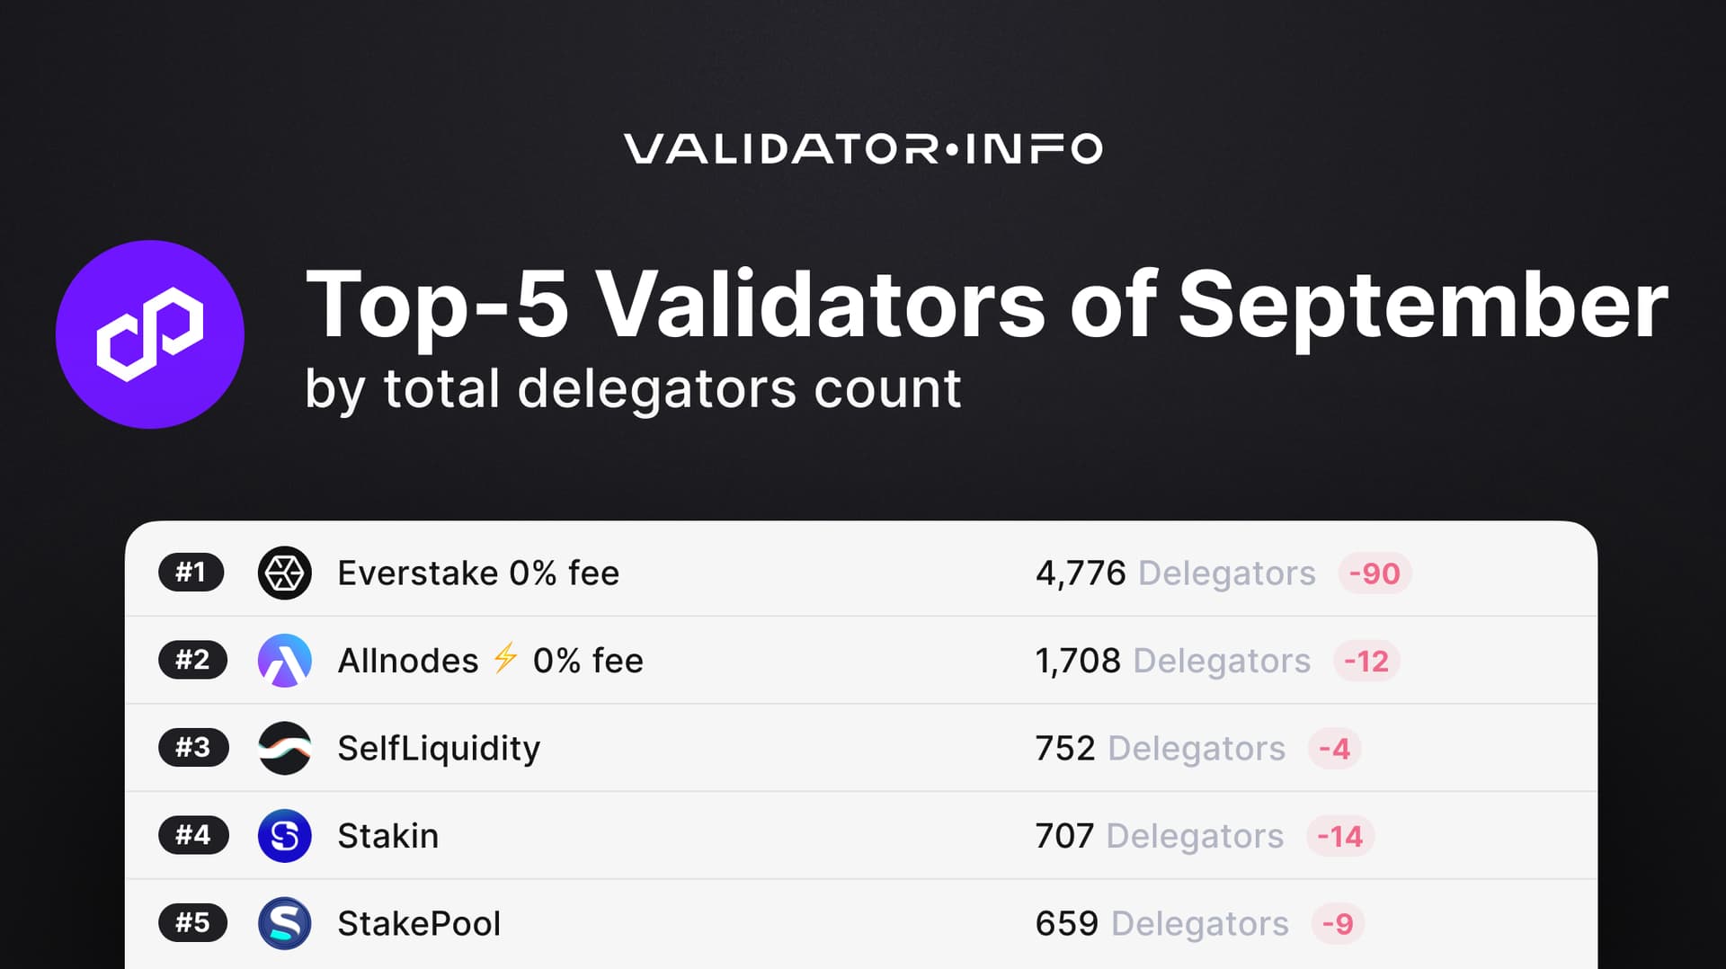Click the VALIDATOR.INFO logo at top
Screen dimensions: 1726x969
863,149
